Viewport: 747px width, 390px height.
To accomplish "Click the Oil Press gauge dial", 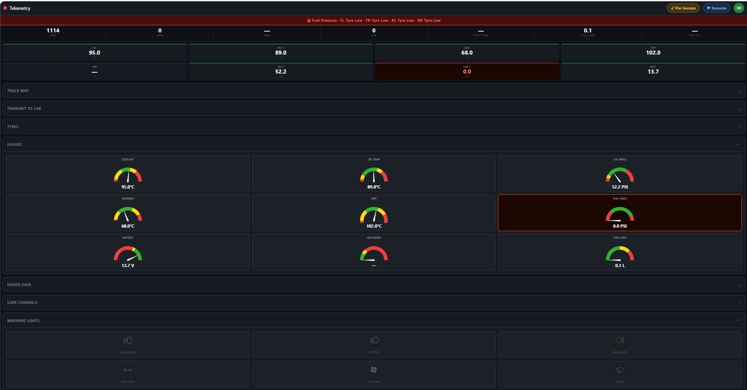I will point(620,175).
